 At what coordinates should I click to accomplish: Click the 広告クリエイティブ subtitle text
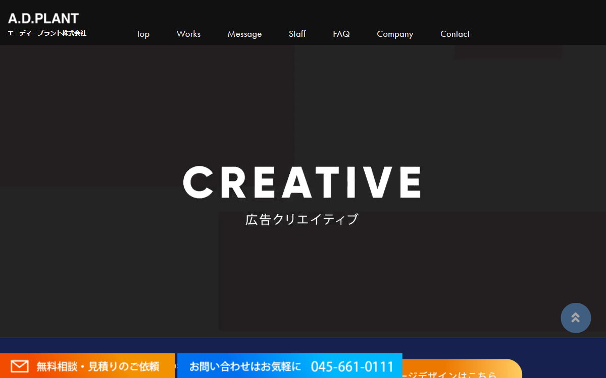(302, 219)
